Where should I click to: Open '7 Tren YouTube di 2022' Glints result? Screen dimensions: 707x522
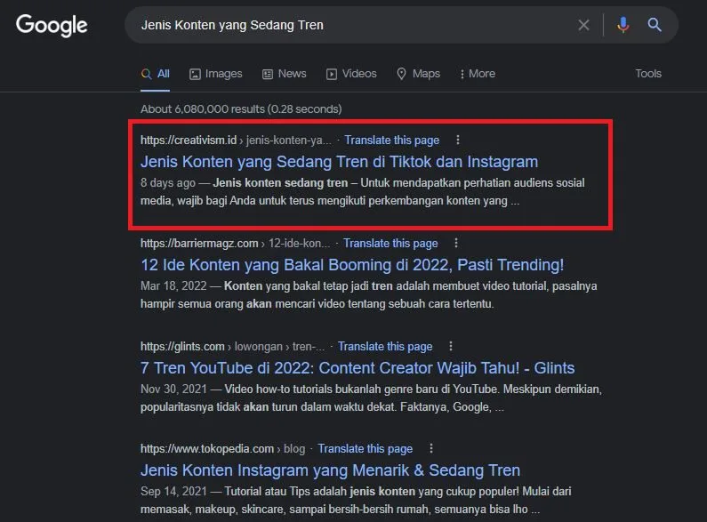click(x=358, y=368)
